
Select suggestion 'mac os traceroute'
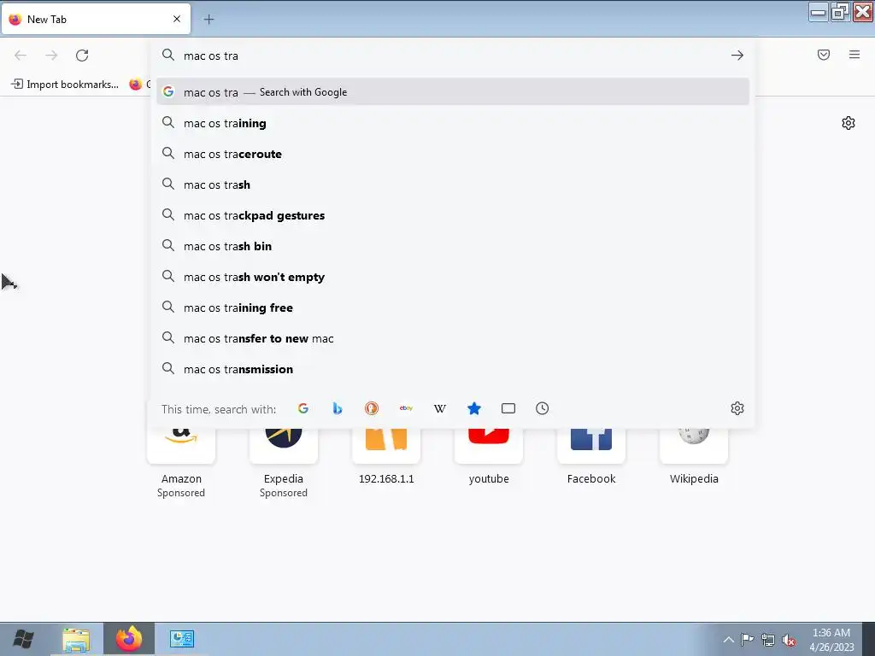pyautogui.click(x=453, y=154)
